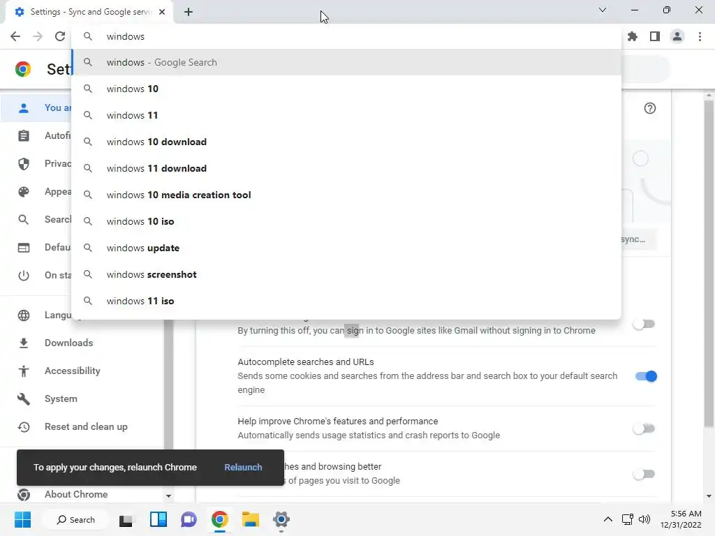Open Reset and clean up section
This screenshot has width=715, height=536.
(86, 427)
